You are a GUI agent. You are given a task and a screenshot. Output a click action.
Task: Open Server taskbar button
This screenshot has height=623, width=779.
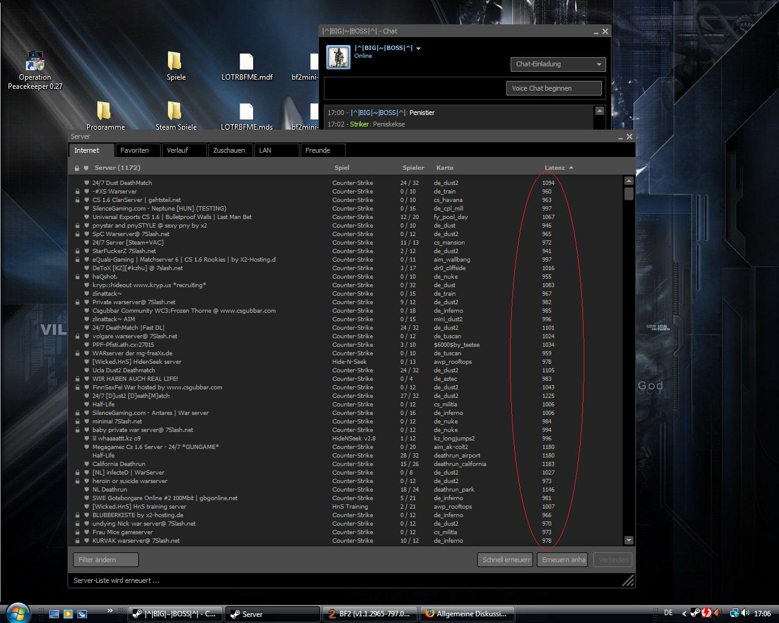[x=272, y=614]
